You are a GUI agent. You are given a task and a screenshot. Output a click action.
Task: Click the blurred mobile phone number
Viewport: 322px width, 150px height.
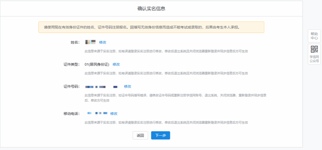(x=97, y=113)
